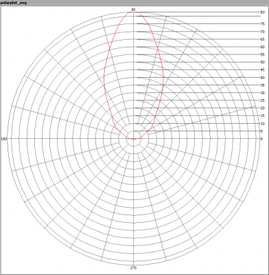Select the radial scale value 60

263,47
